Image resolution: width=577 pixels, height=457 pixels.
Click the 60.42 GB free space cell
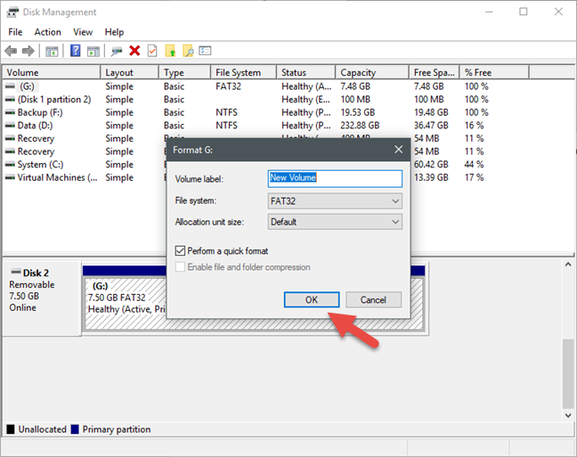pyautogui.click(x=431, y=164)
